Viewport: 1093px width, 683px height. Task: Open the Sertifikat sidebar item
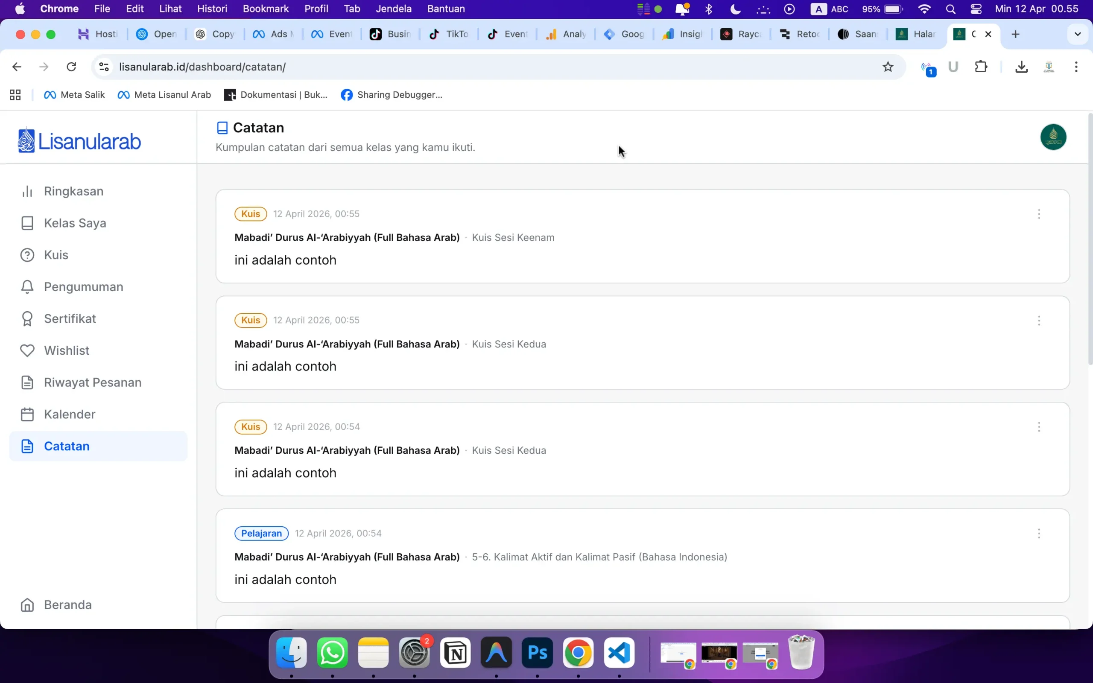click(70, 318)
